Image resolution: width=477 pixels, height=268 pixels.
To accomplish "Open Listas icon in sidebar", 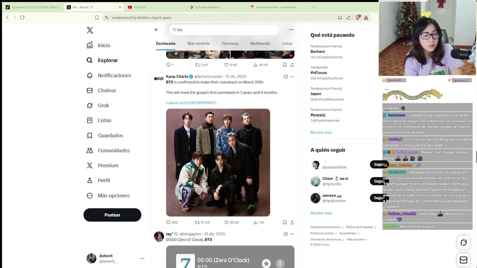I will (x=90, y=120).
